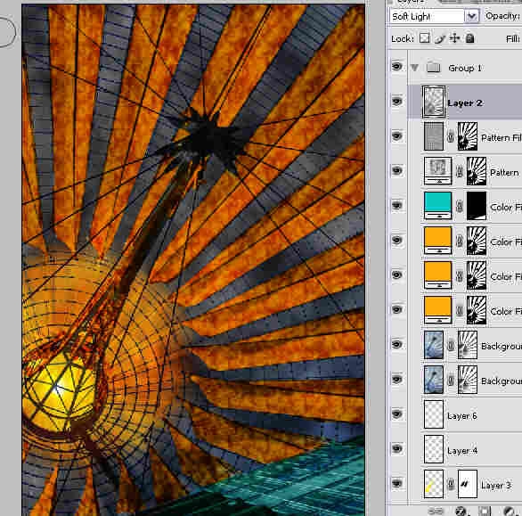Click the chain link on Layer 3
522x516 pixels.
point(451,484)
